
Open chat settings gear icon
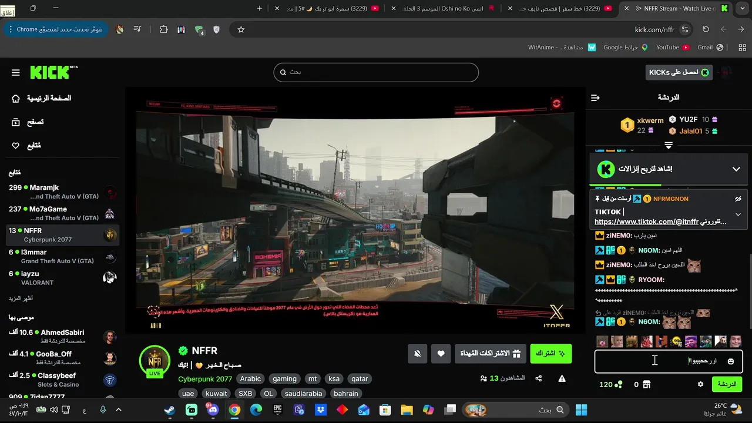[x=700, y=384]
